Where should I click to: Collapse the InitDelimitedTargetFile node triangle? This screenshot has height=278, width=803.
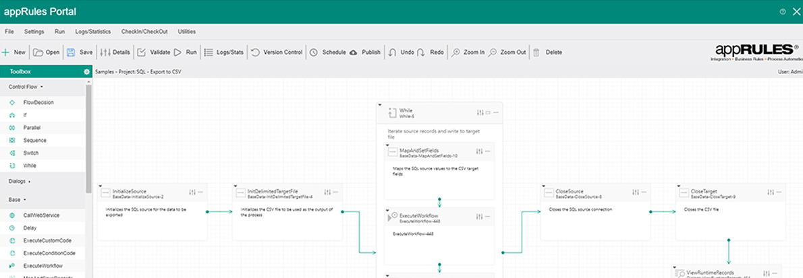pos(236,186)
